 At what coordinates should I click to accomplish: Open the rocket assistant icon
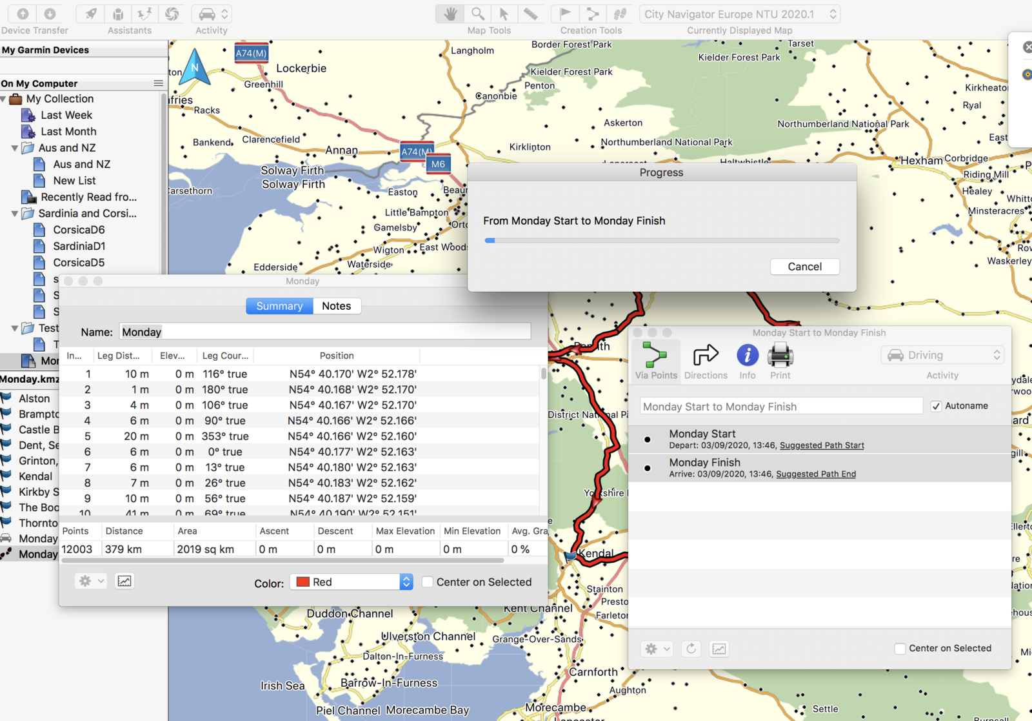pyautogui.click(x=91, y=14)
